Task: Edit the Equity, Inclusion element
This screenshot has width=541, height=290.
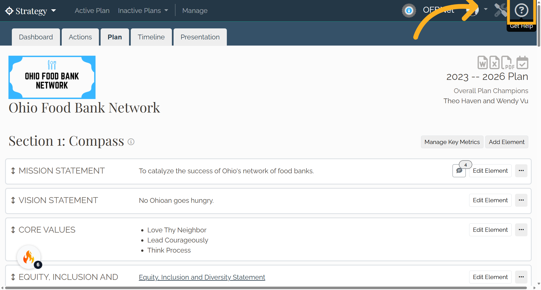Action: point(490,277)
